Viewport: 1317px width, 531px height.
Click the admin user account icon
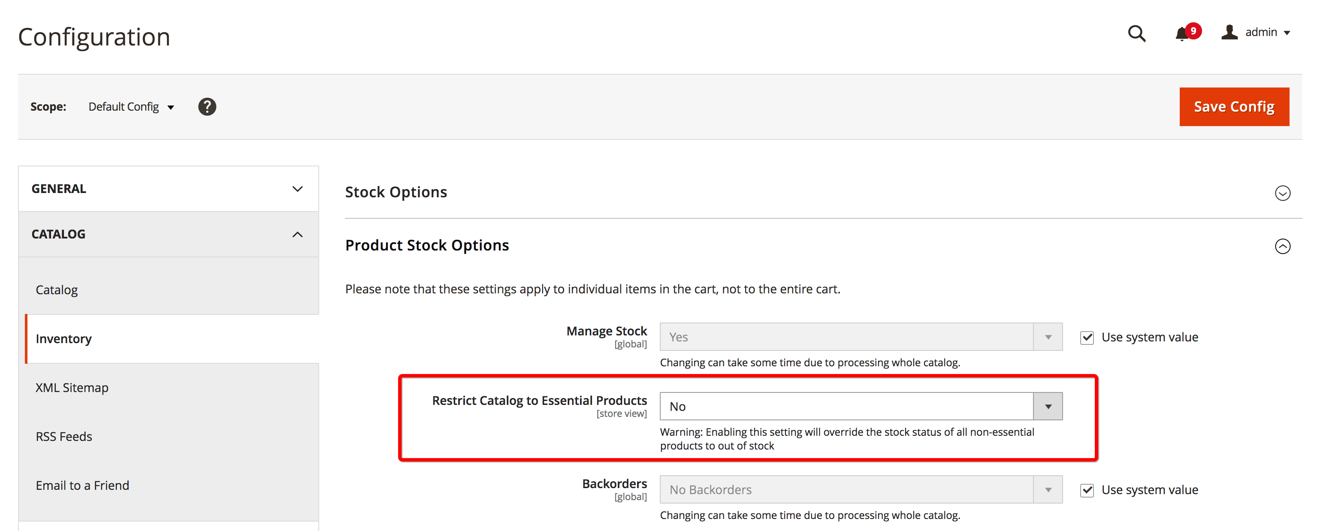pyautogui.click(x=1229, y=32)
